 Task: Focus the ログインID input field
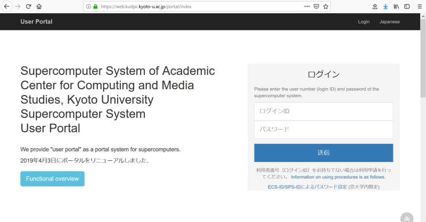tap(324, 112)
